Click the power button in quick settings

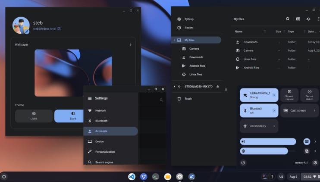click(x=243, y=163)
